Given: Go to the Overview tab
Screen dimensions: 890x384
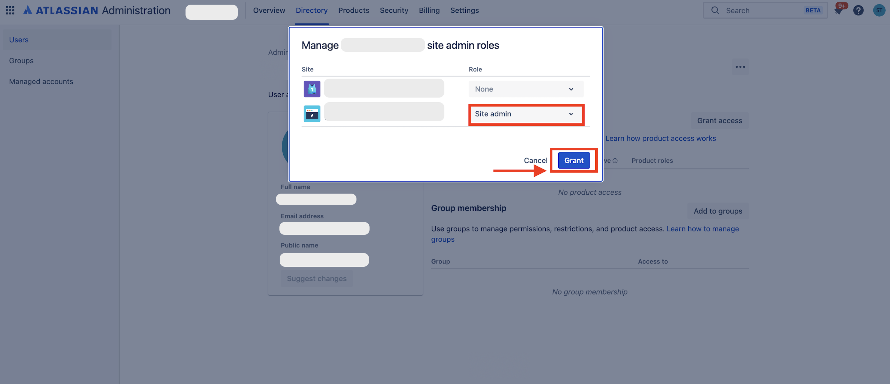Looking at the screenshot, I should [x=269, y=10].
